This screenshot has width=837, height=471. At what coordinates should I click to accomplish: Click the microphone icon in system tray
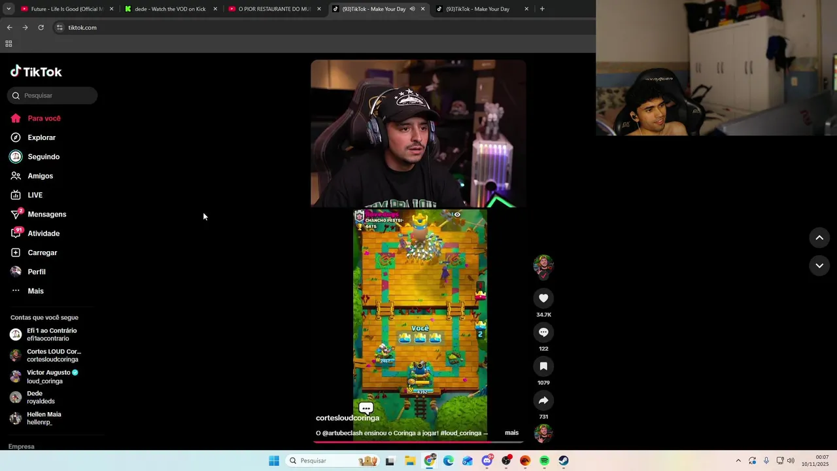point(766,461)
